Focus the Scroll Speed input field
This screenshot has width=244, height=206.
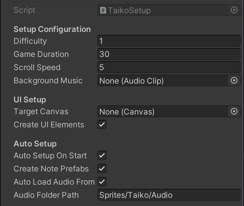[169, 67]
